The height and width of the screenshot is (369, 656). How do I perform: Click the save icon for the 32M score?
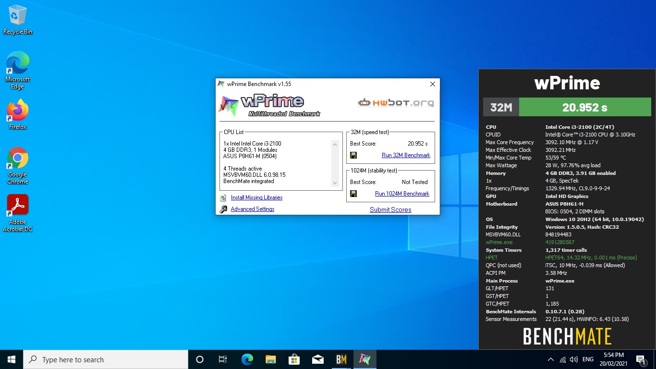coord(353,155)
